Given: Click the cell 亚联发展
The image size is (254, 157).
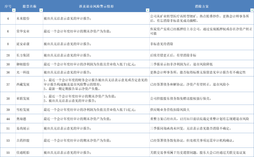Looking at the screenshot, I should click(x=29, y=98).
